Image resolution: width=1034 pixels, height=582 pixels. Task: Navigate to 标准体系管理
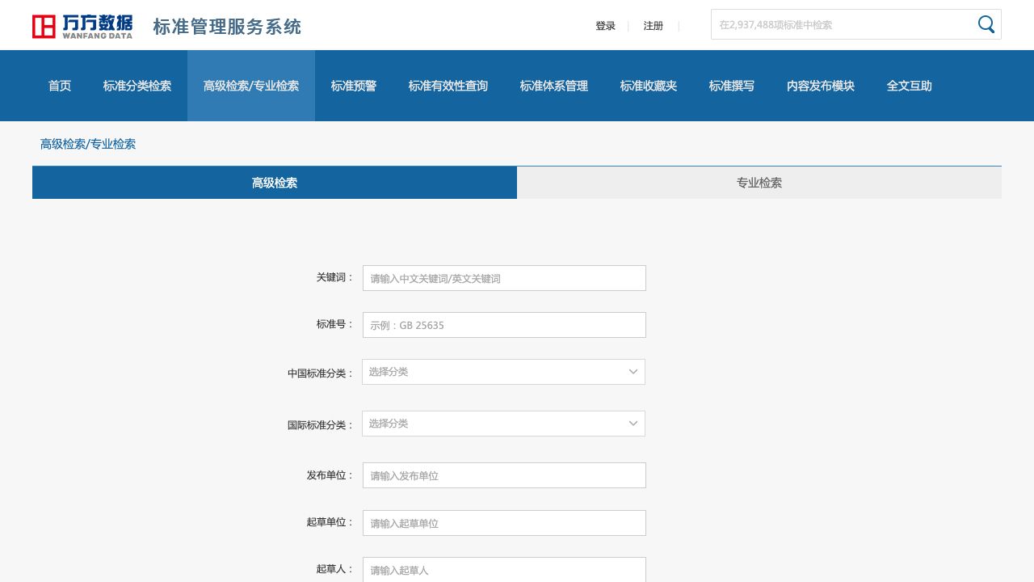pos(554,86)
